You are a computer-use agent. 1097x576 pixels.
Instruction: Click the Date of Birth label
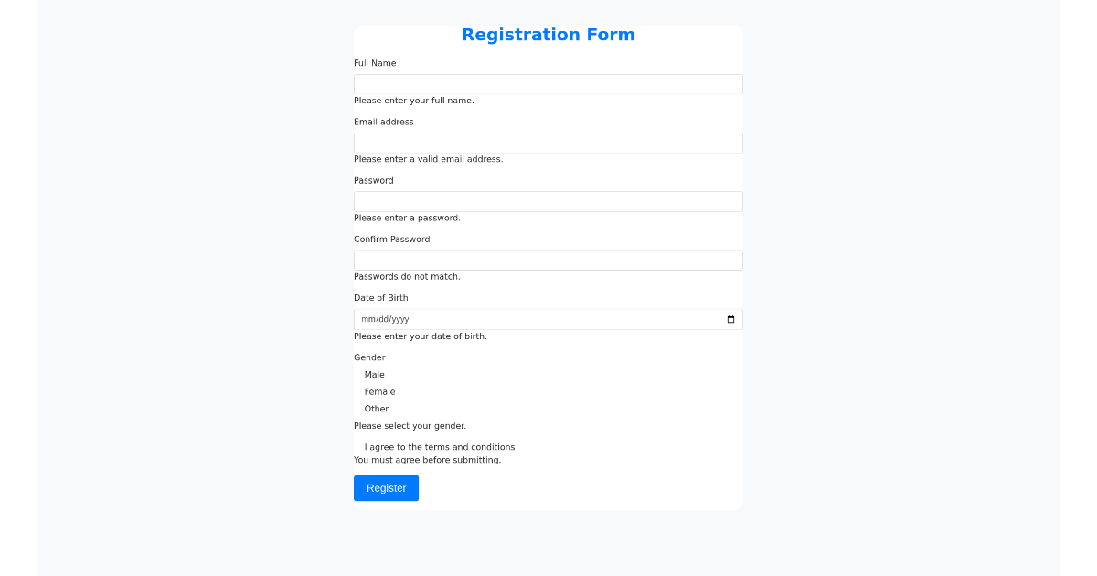click(x=381, y=297)
